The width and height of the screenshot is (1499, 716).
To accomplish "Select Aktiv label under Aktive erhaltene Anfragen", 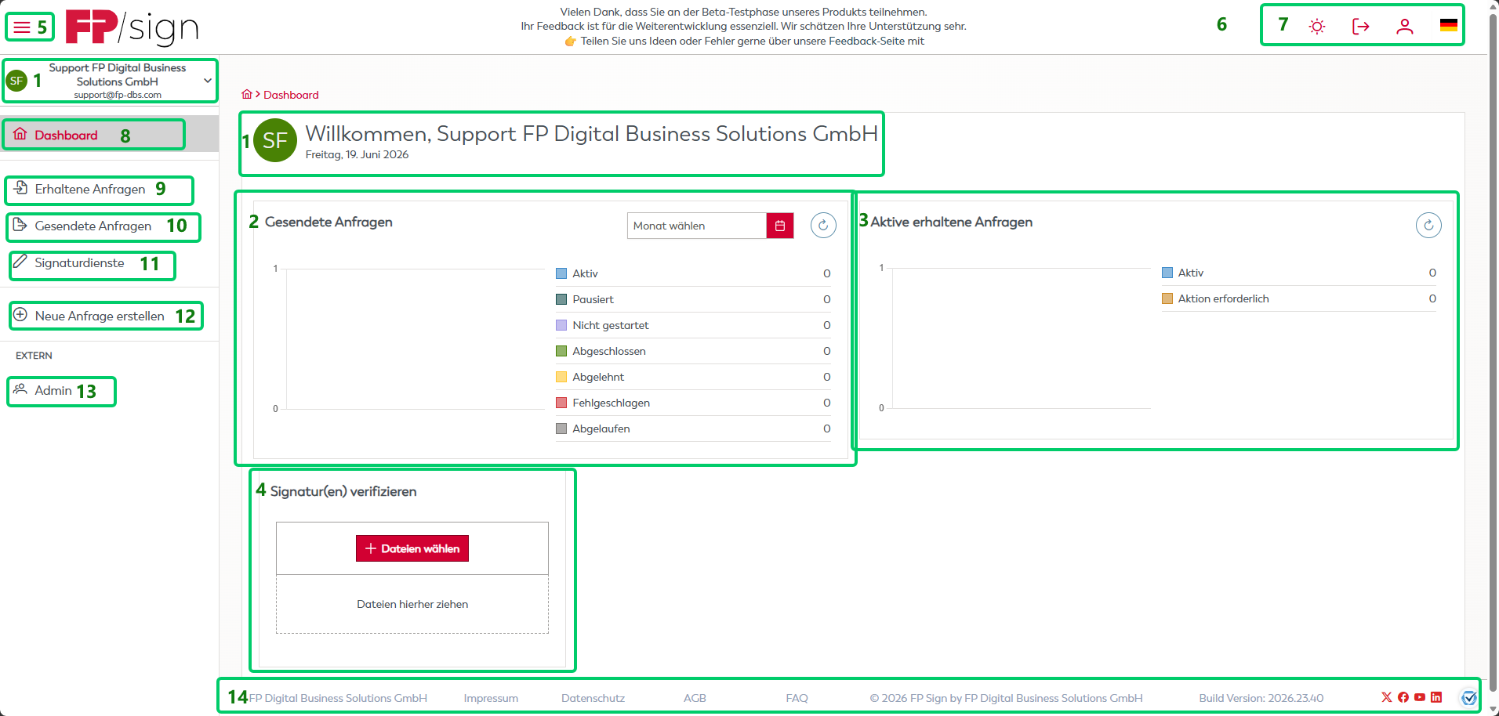I will coord(1190,273).
